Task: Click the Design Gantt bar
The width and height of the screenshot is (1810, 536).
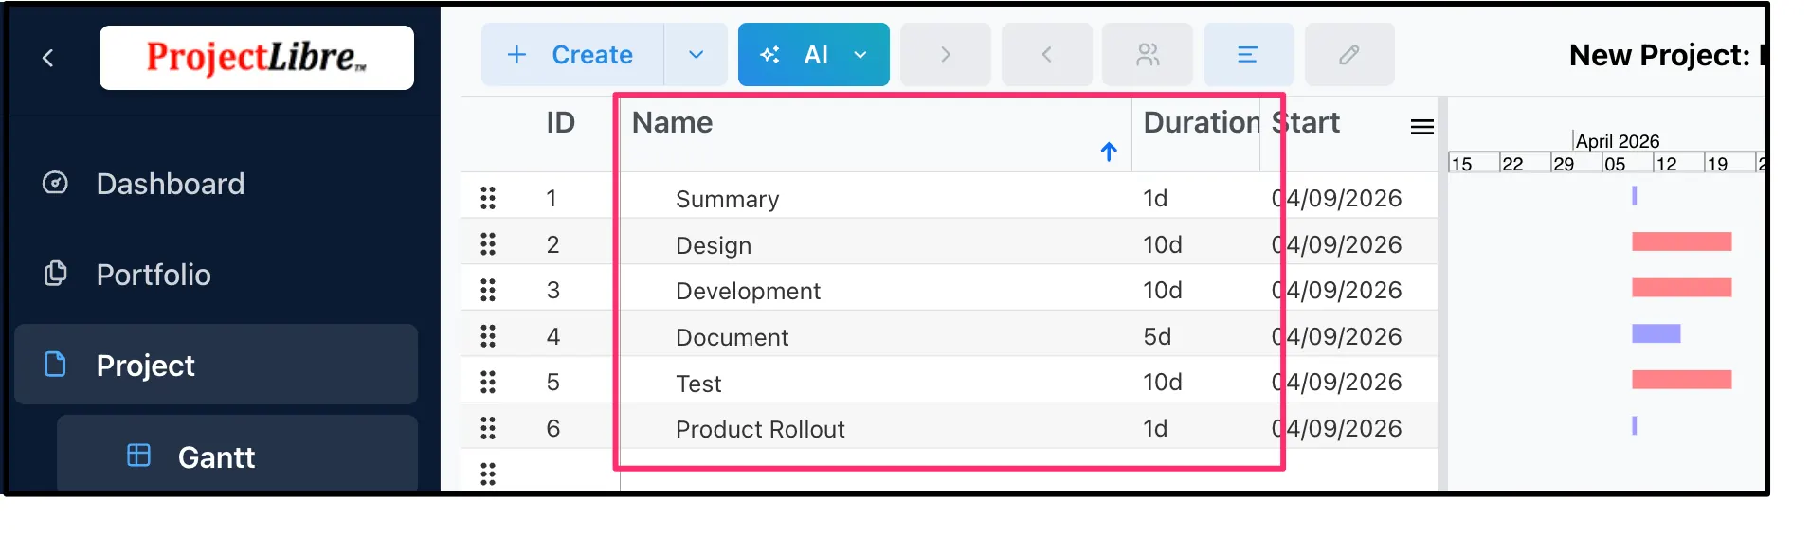Action: (1681, 241)
